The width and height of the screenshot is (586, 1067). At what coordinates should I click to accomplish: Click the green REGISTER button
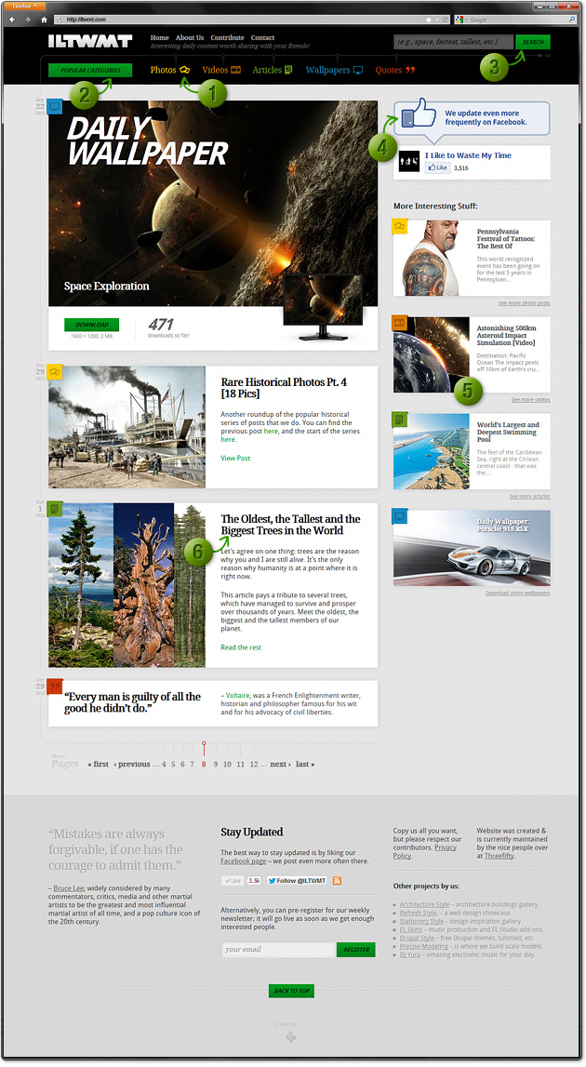pos(356,949)
